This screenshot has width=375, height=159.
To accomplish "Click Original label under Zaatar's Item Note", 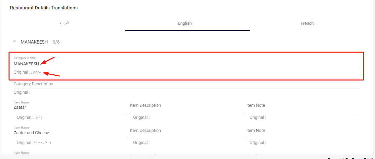I will (258, 117).
